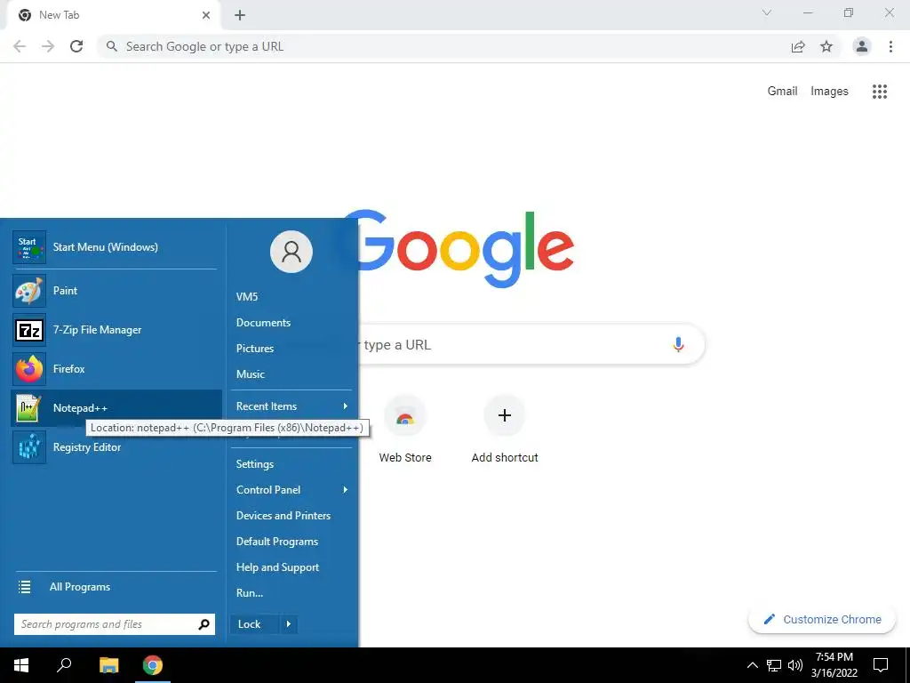Click the share page icon in address bar

tap(798, 46)
